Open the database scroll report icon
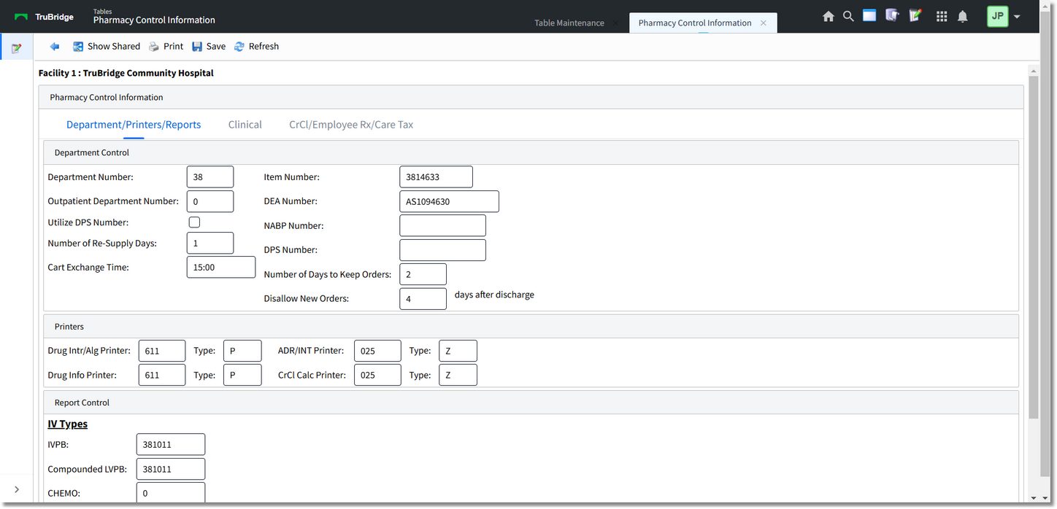 tap(892, 15)
